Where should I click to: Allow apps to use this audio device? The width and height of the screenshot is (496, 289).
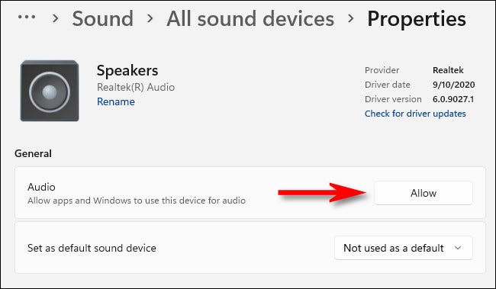424,193
